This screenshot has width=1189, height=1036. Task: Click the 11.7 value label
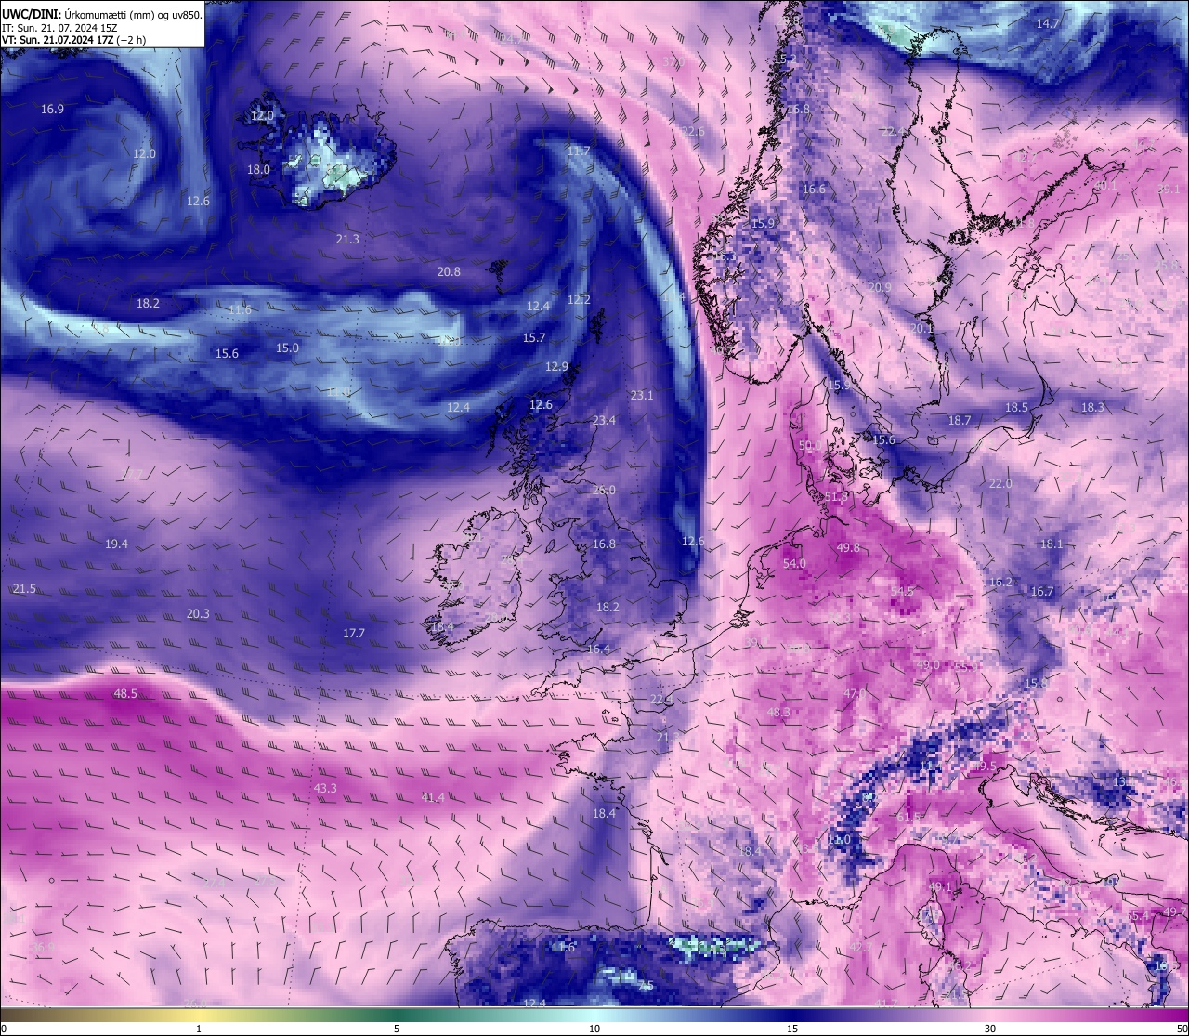coord(579,151)
